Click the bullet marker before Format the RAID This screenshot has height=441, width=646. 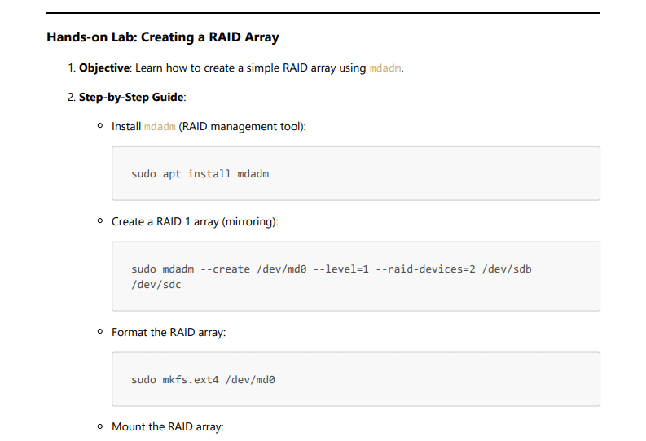pos(100,332)
